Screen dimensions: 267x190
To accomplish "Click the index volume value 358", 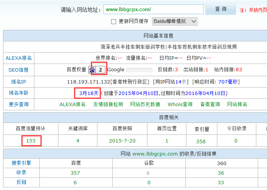I will point(201,141).
